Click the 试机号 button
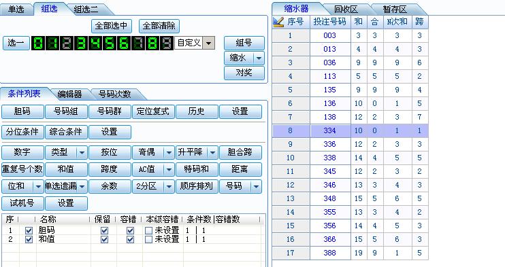The width and height of the screenshot is (505, 267). (x=22, y=203)
